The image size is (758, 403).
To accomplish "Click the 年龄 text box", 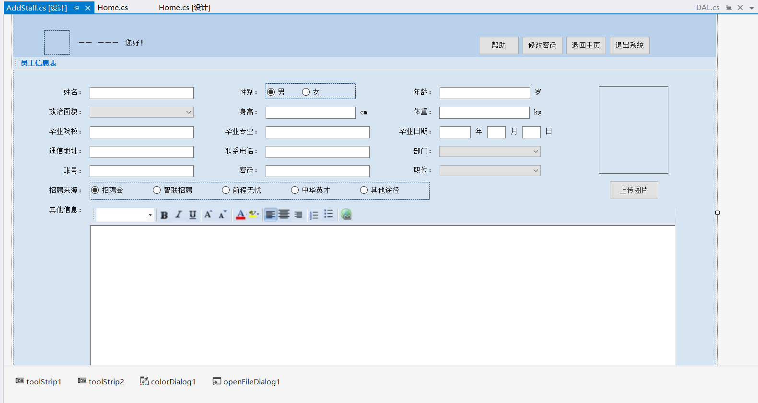I will tap(485, 93).
